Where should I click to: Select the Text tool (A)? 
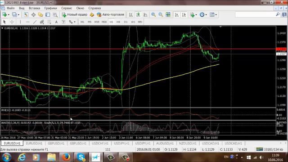[56, 22]
